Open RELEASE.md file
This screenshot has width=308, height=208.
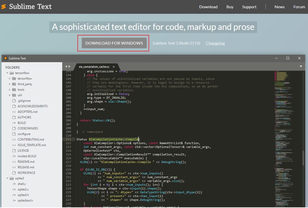(26, 167)
